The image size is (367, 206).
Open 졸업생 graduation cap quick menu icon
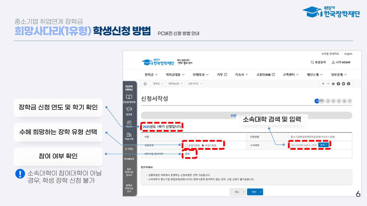click(129, 111)
